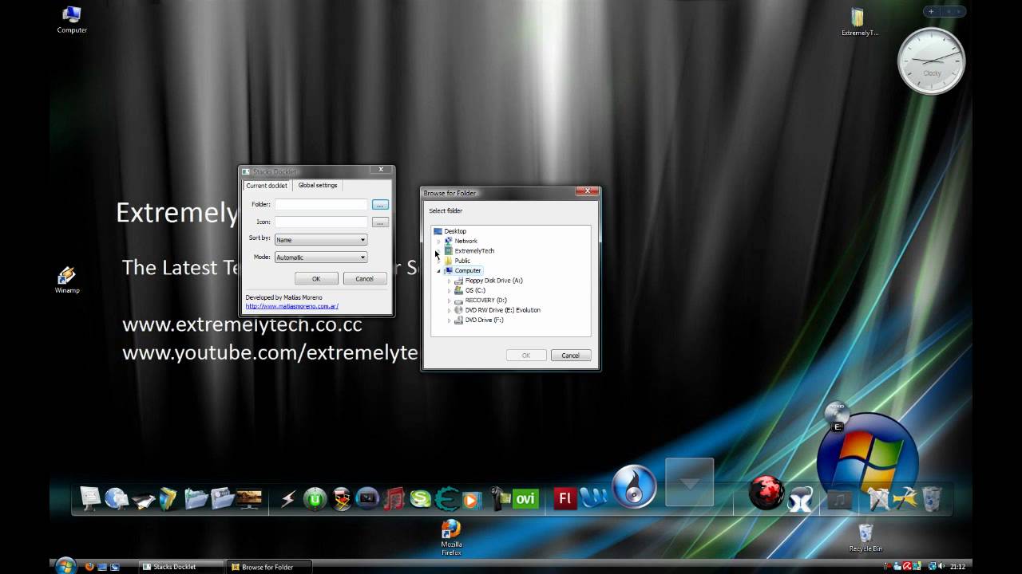
Task: Switch to the Global settings tab
Action: click(317, 185)
